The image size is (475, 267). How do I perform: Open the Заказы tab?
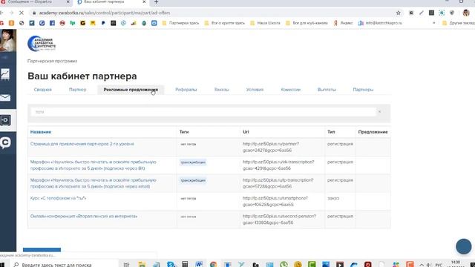(x=221, y=90)
